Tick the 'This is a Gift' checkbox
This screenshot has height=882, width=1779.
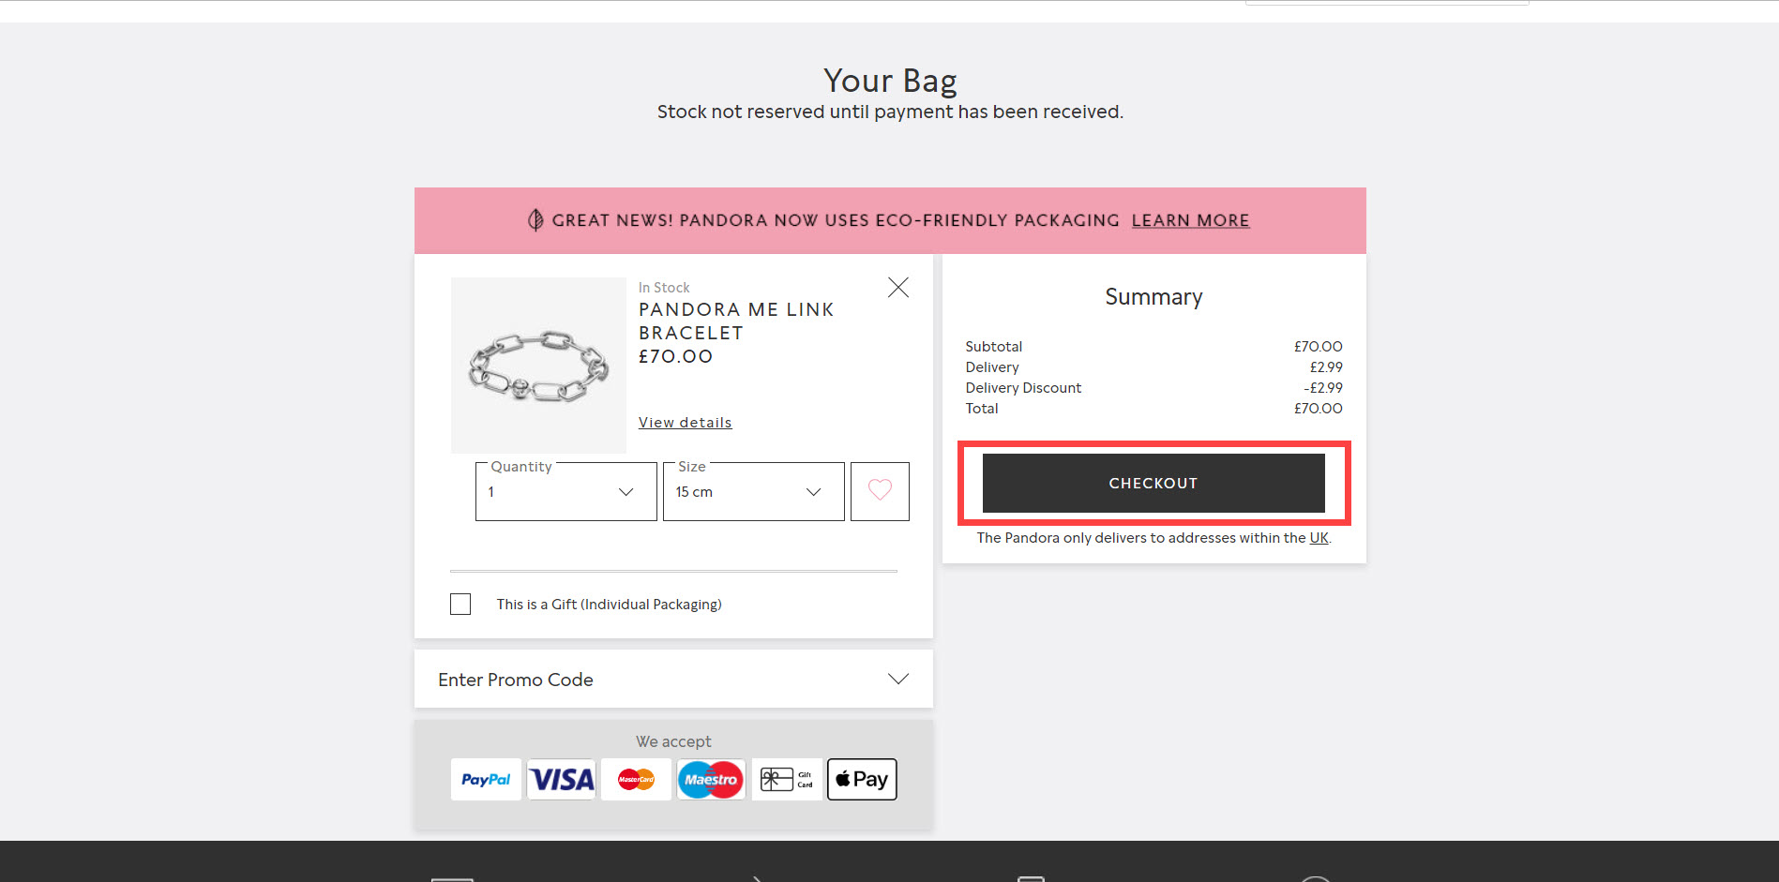click(x=460, y=604)
